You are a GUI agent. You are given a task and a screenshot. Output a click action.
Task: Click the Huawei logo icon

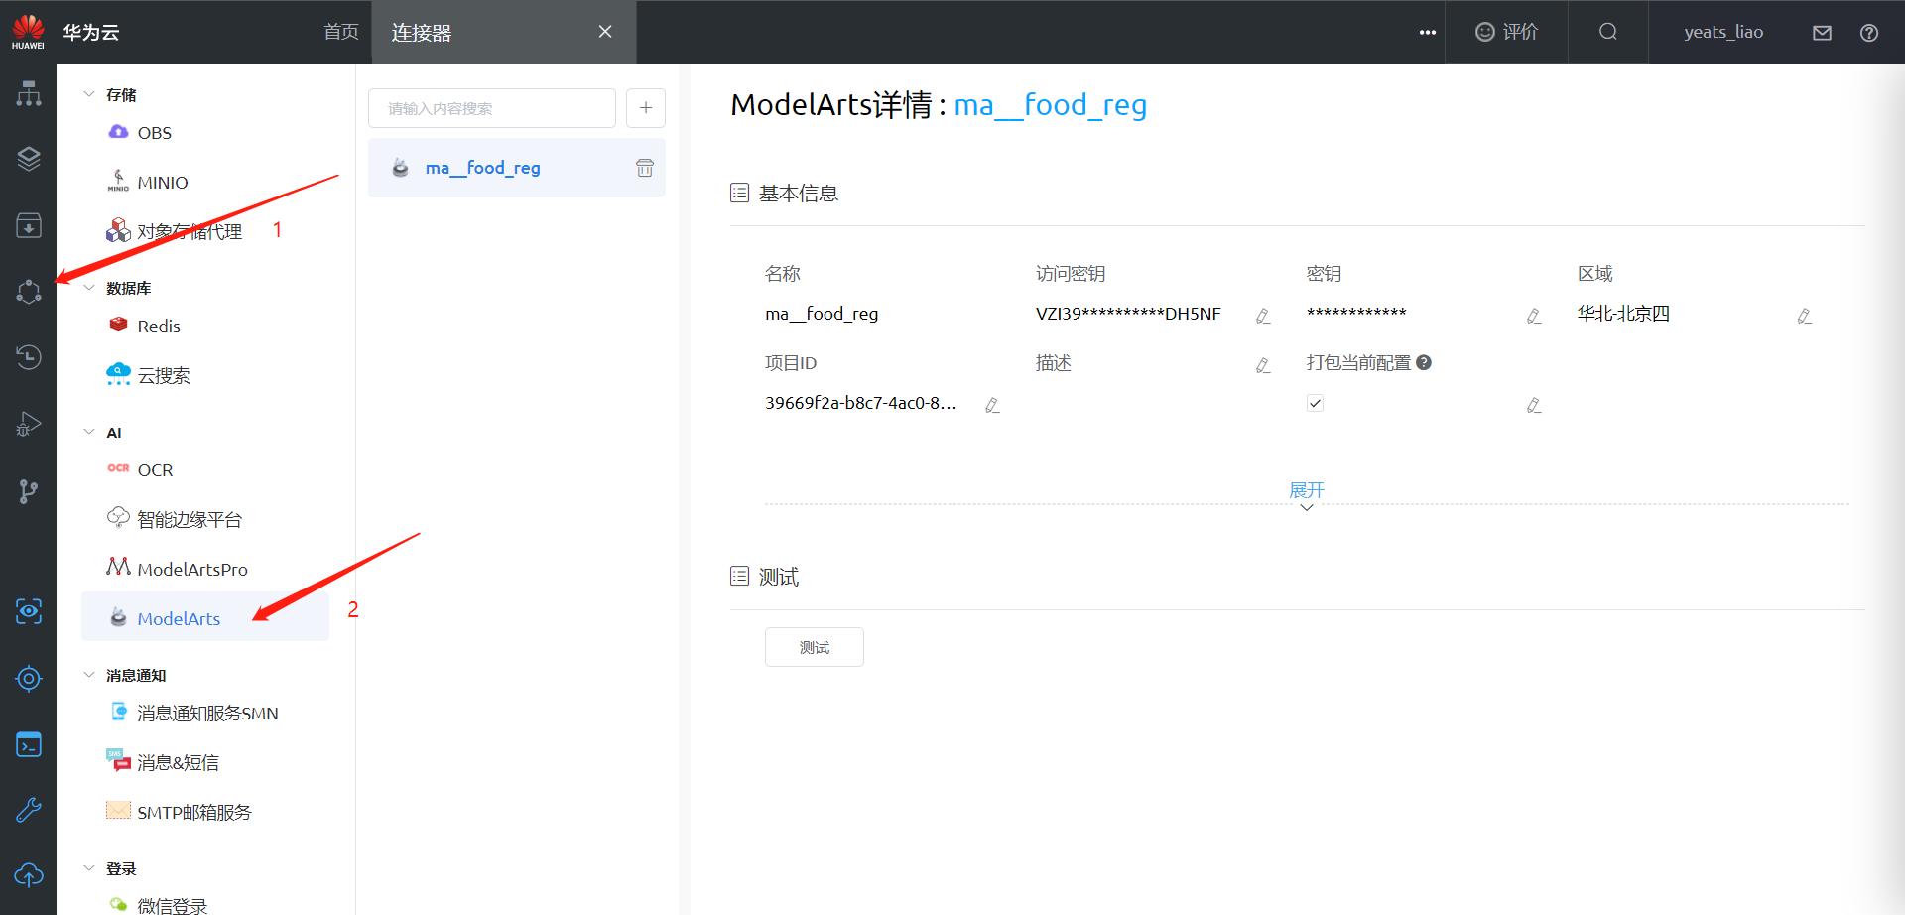click(29, 31)
